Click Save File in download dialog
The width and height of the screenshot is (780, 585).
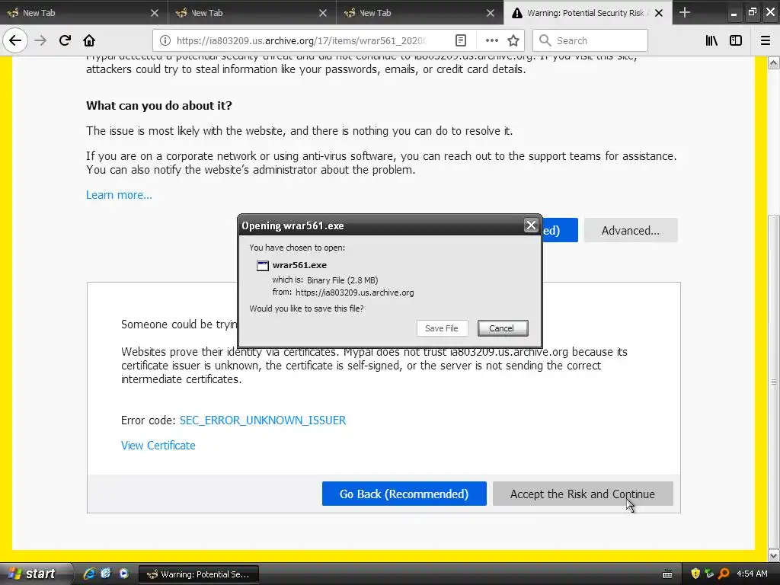[442, 328]
